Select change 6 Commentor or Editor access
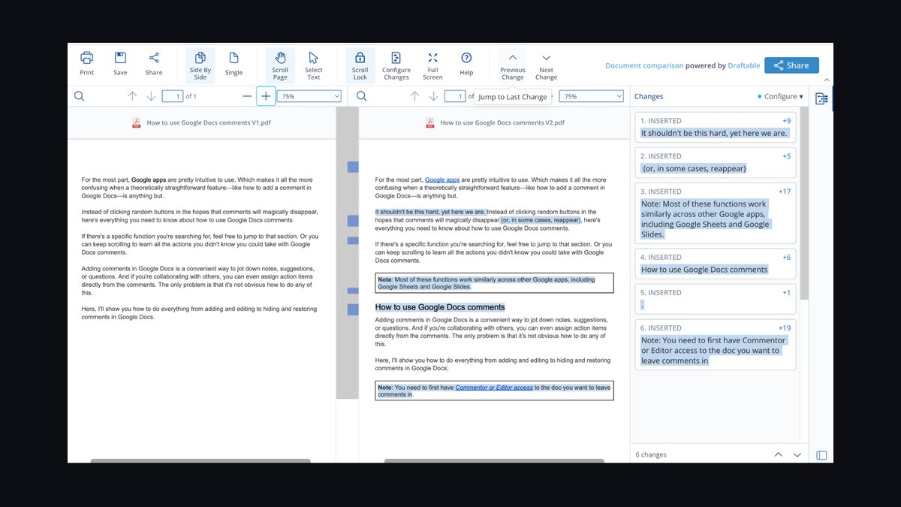The width and height of the screenshot is (901, 507). [x=715, y=345]
